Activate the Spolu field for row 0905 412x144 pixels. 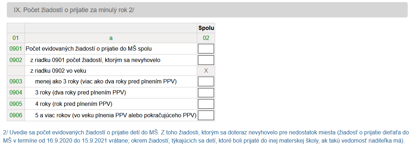(x=206, y=104)
